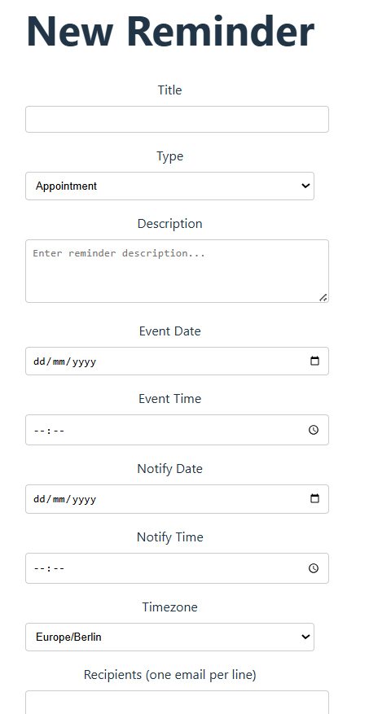The image size is (369, 714).
Task: Click the Title field label
Action: (170, 90)
